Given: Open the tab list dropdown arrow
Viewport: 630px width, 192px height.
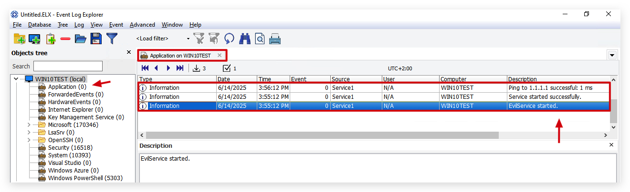Looking at the screenshot, I should (612, 55).
